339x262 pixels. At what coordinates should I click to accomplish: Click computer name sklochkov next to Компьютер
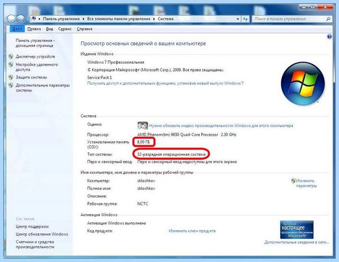[x=146, y=181]
